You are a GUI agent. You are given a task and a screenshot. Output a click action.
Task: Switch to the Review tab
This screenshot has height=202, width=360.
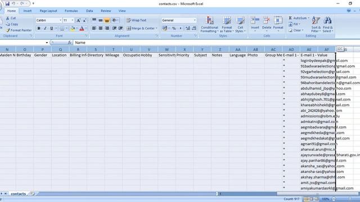106,11
